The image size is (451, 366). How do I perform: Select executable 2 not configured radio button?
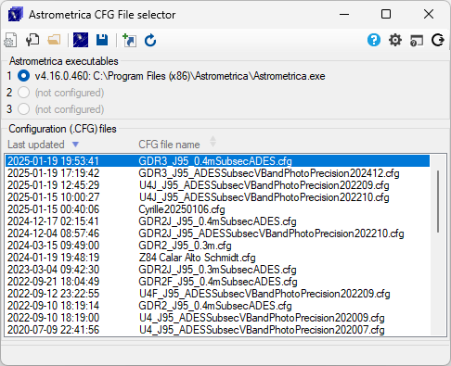coord(23,93)
